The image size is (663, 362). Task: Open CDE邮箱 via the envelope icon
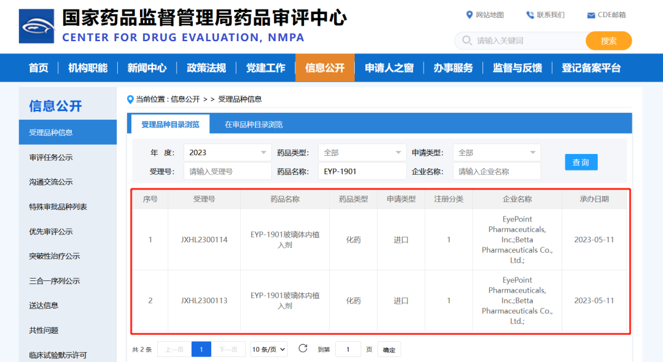click(591, 15)
